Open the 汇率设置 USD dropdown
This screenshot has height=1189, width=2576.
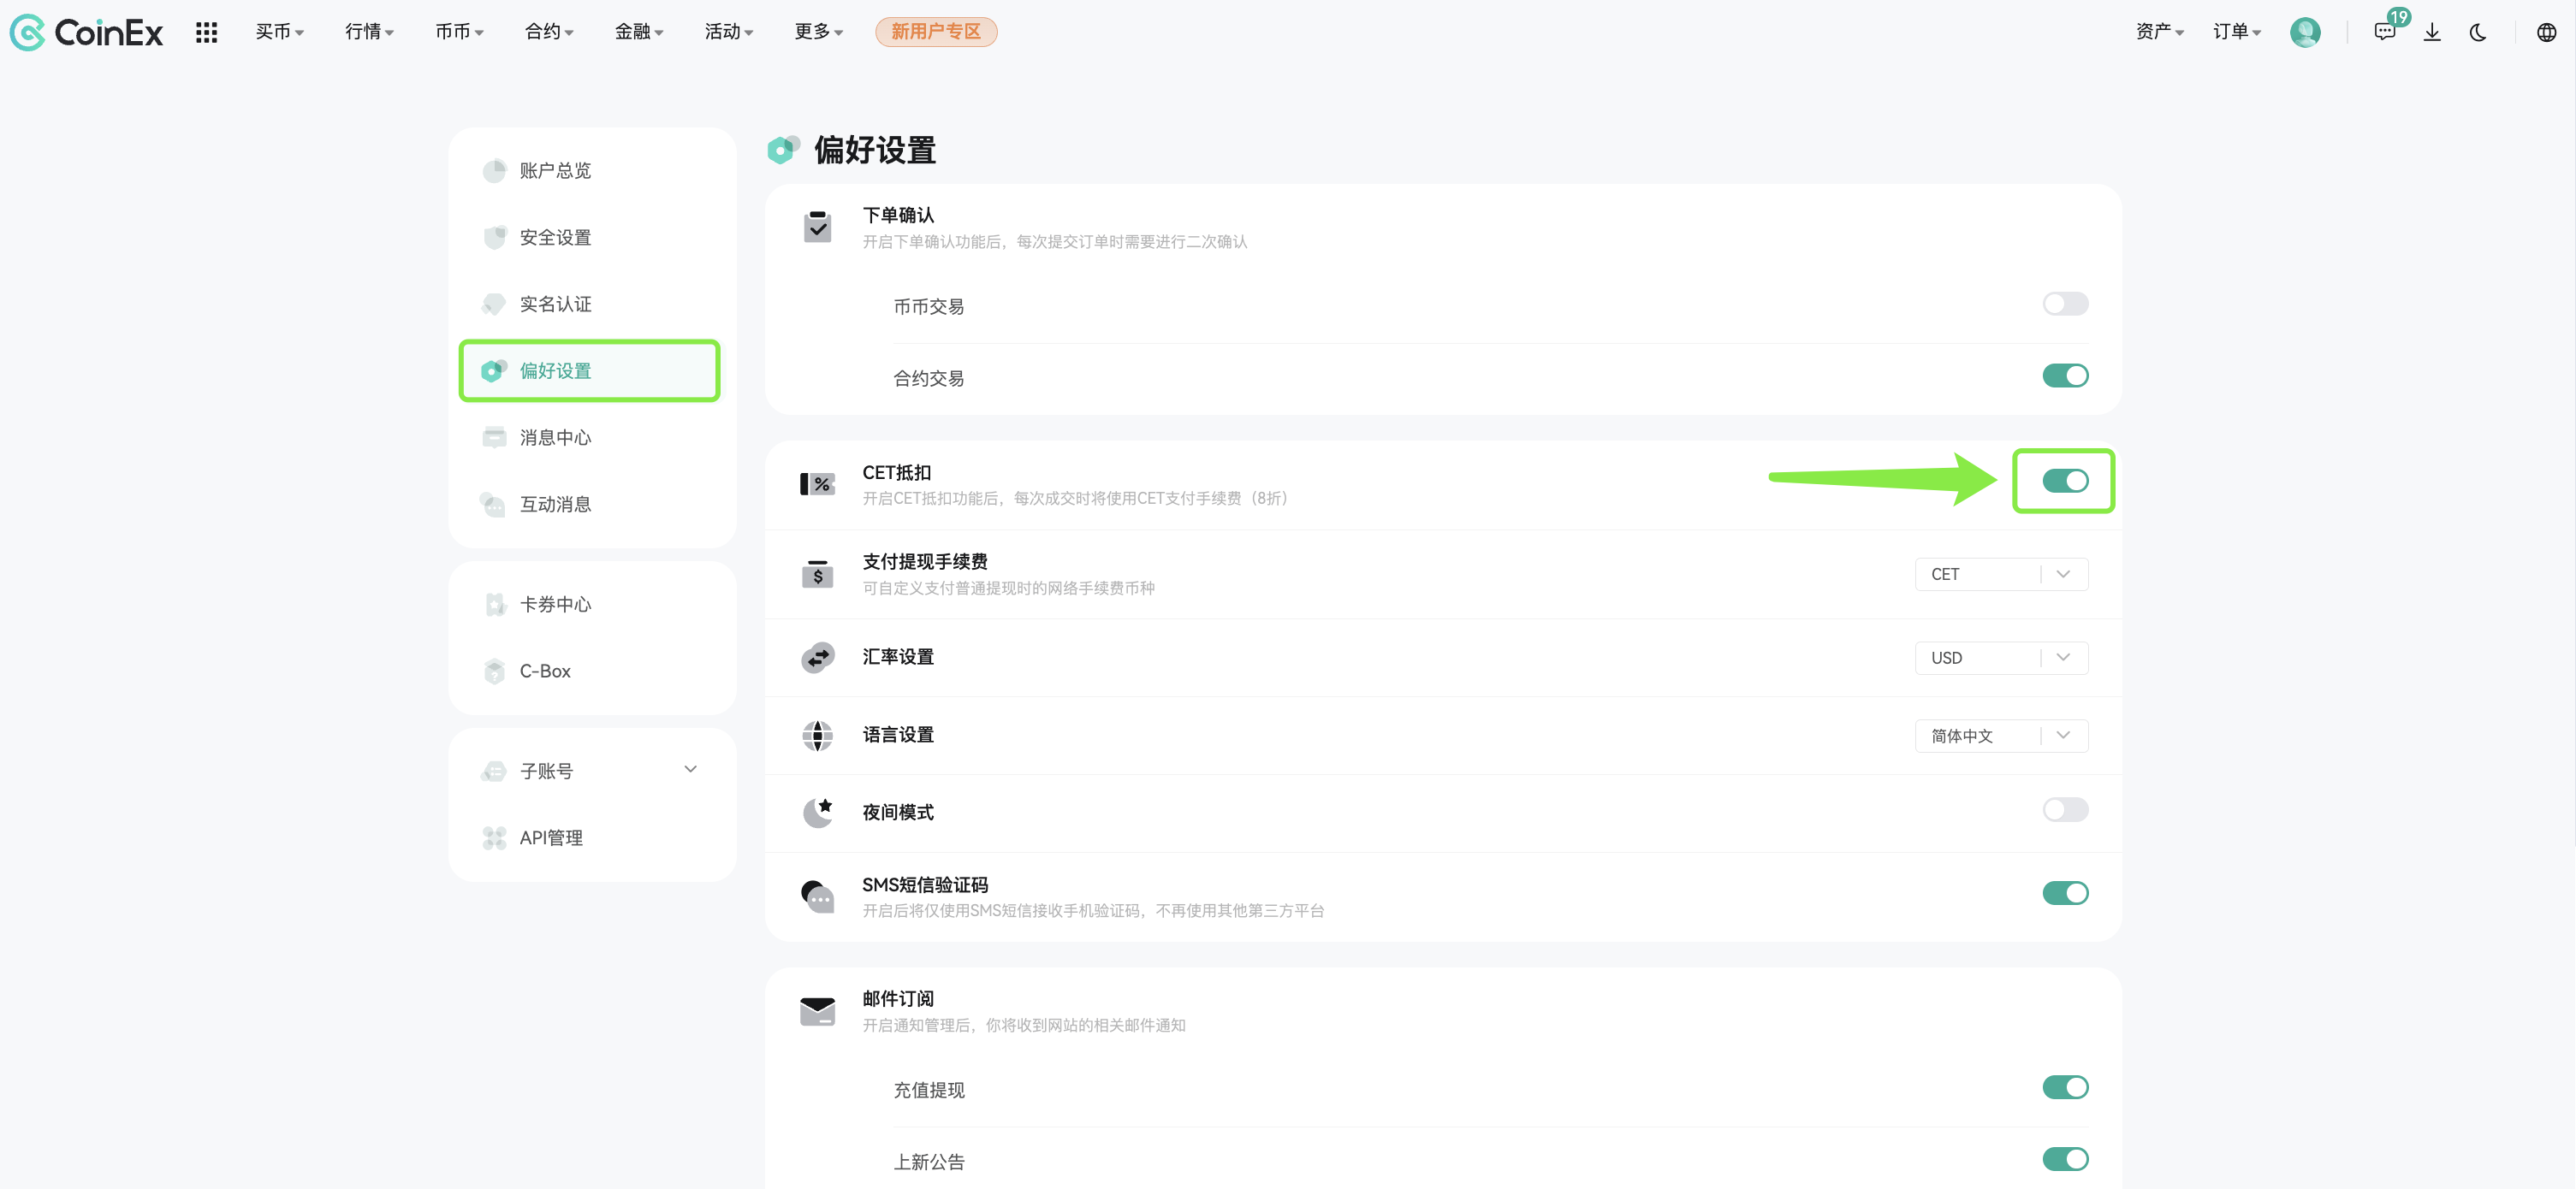(2001, 659)
